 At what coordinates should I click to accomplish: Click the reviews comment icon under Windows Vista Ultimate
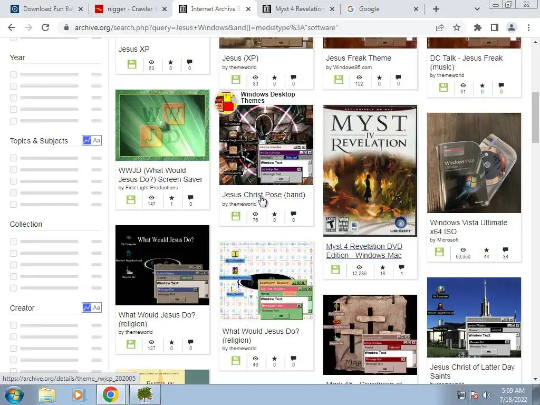click(x=505, y=249)
